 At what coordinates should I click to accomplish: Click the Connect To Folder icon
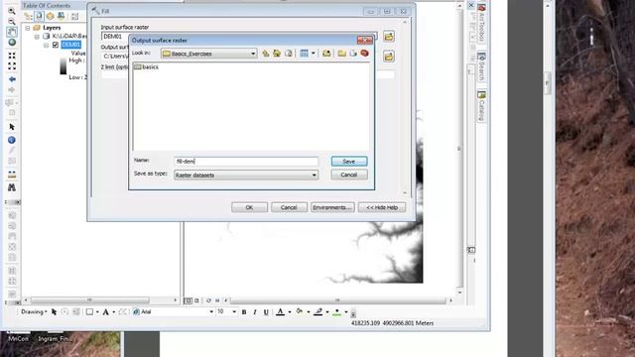click(326, 54)
